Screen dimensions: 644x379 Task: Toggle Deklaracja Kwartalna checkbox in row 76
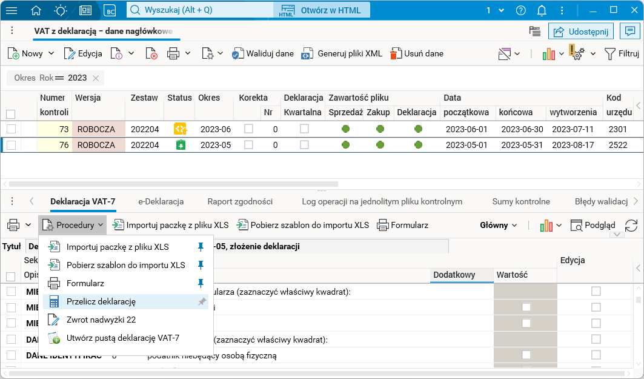click(304, 145)
